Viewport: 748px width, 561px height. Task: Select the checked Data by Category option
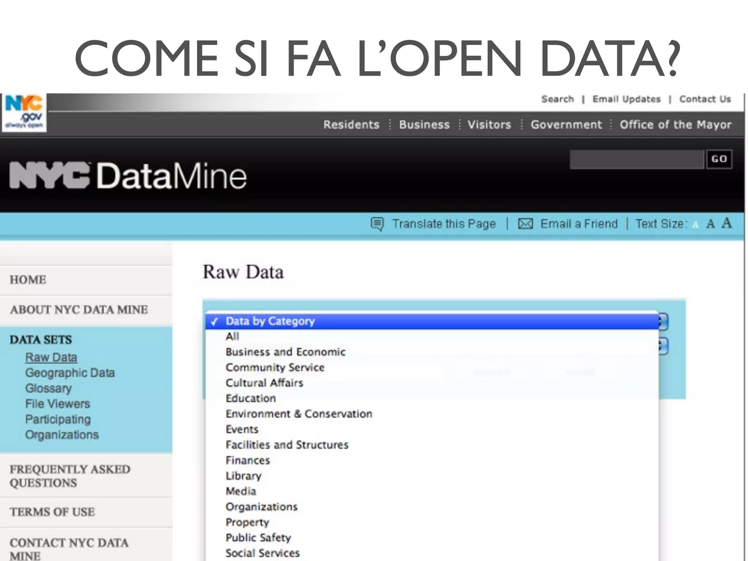coord(432,321)
